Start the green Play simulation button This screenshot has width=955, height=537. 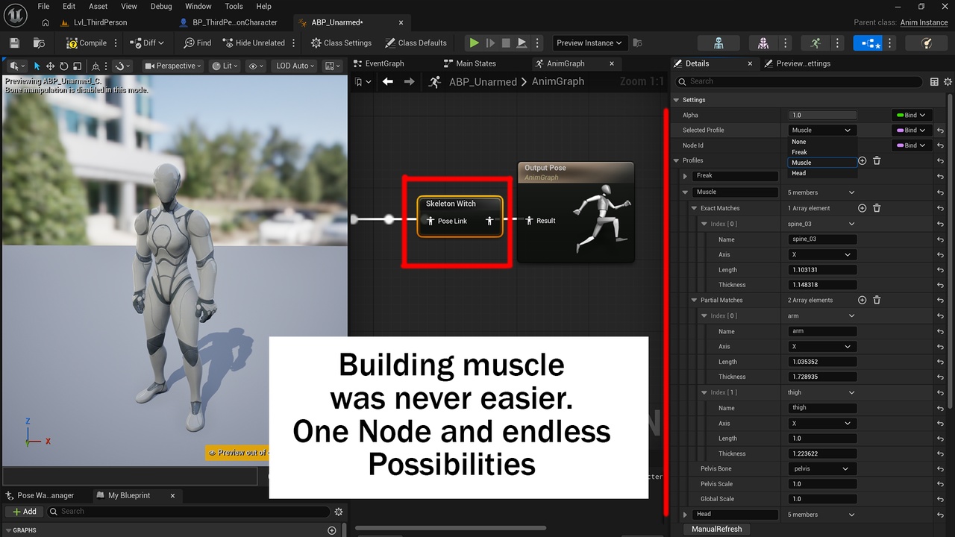[x=474, y=43]
